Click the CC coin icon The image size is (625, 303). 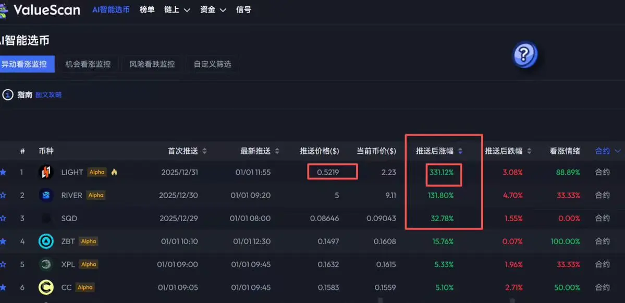[46, 287]
